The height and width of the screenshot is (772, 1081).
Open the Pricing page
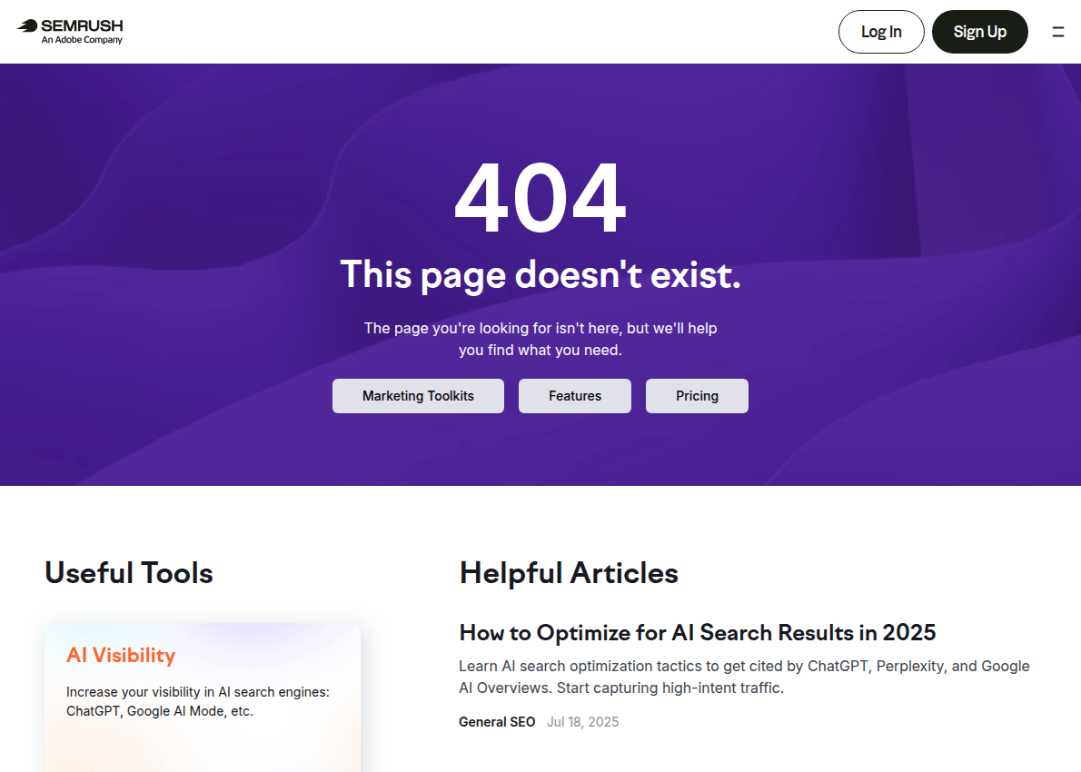point(697,396)
